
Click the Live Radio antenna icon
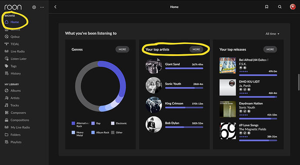(7, 51)
